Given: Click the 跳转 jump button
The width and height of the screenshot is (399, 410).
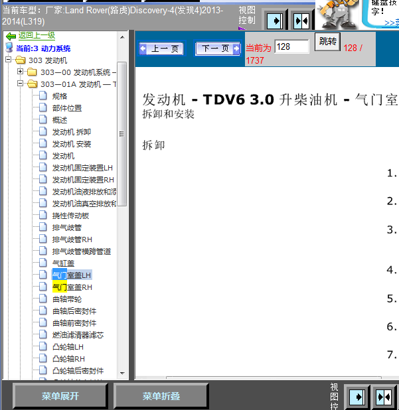Looking at the screenshot, I should 327,42.
